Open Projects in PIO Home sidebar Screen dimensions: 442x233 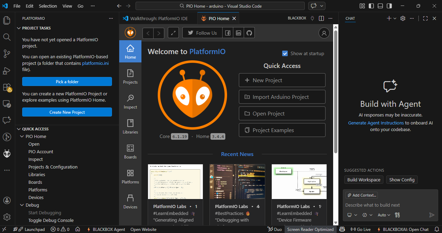point(130,77)
